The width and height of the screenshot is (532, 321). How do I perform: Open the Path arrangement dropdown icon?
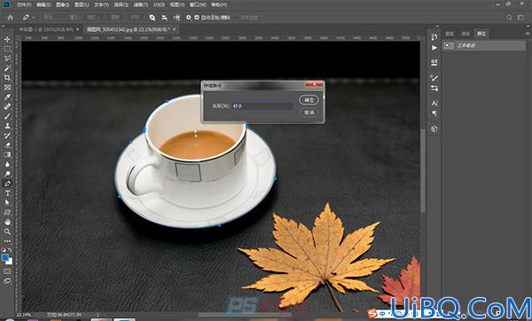coord(176,18)
